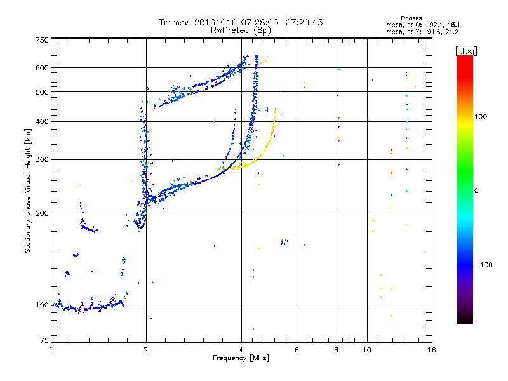The image size is (508, 381).
Task: Click the 0 colorbar tick label
Action: click(x=476, y=191)
